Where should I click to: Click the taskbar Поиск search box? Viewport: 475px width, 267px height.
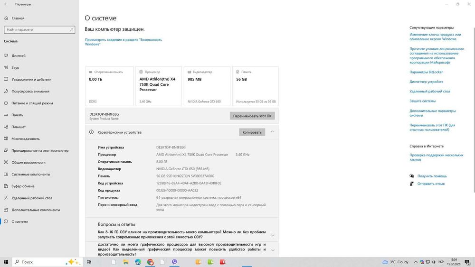click(x=47, y=262)
